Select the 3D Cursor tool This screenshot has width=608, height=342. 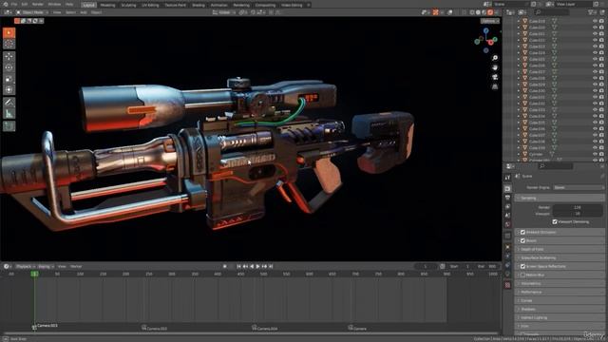tap(9, 44)
